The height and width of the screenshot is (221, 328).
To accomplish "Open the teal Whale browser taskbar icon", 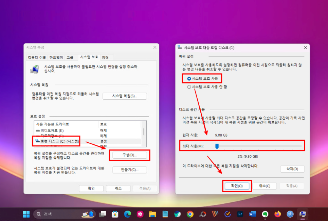I will click(x=177, y=214).
